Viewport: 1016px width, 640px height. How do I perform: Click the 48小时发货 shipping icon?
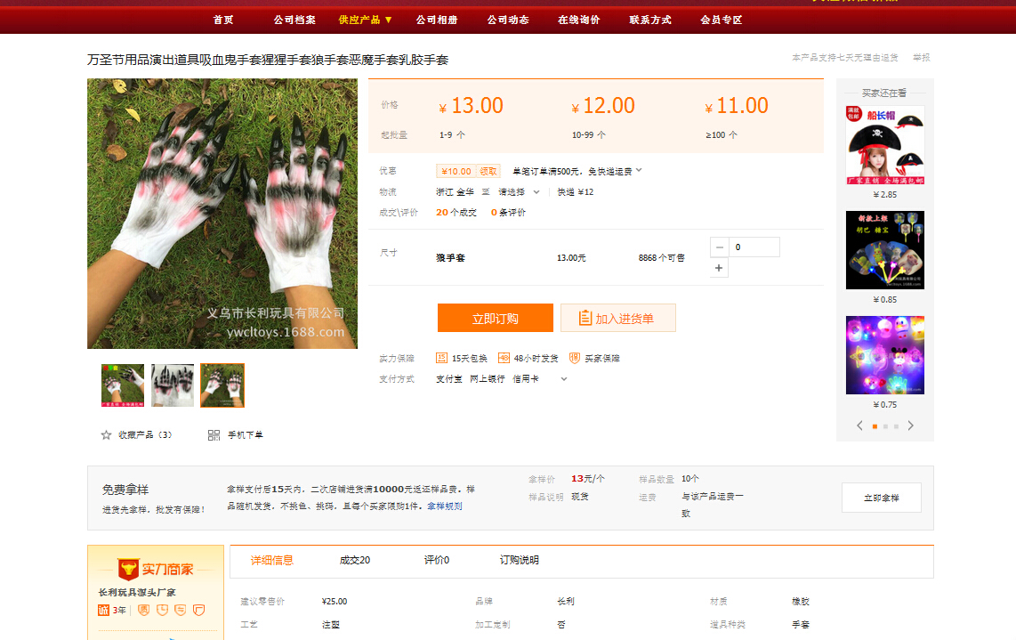click(504, 358)
